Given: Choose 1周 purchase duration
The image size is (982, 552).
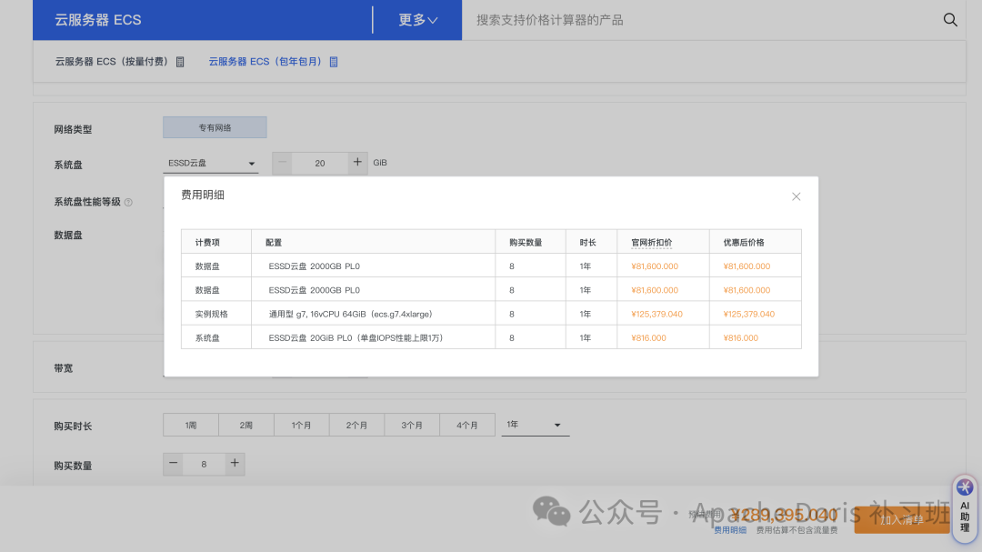Looking at the screenshot, I should [x=191, y=425].
